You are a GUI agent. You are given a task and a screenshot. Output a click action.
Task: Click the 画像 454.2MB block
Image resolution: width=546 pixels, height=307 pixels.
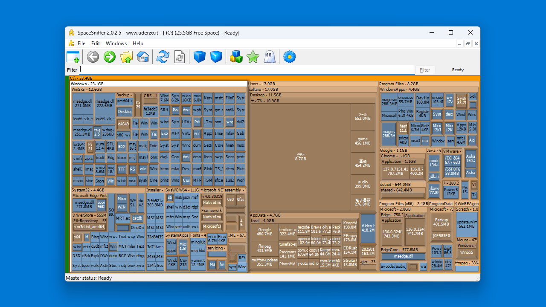point(363,163)
